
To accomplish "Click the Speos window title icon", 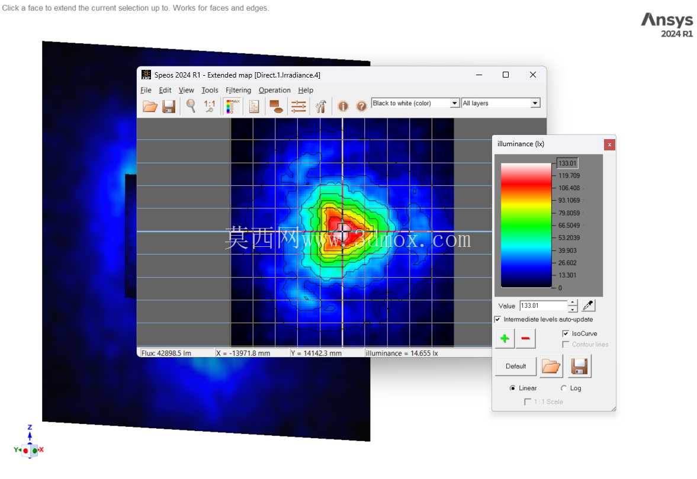I will pyautogui.click(x=146, y=75).
